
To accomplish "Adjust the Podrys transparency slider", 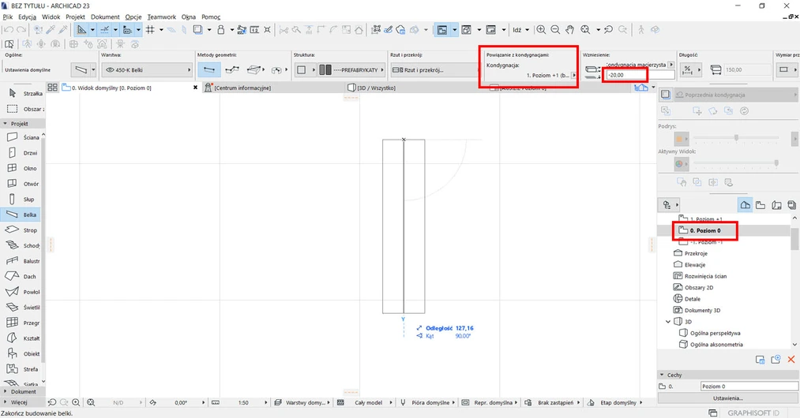I will click(x=736, y=138).
